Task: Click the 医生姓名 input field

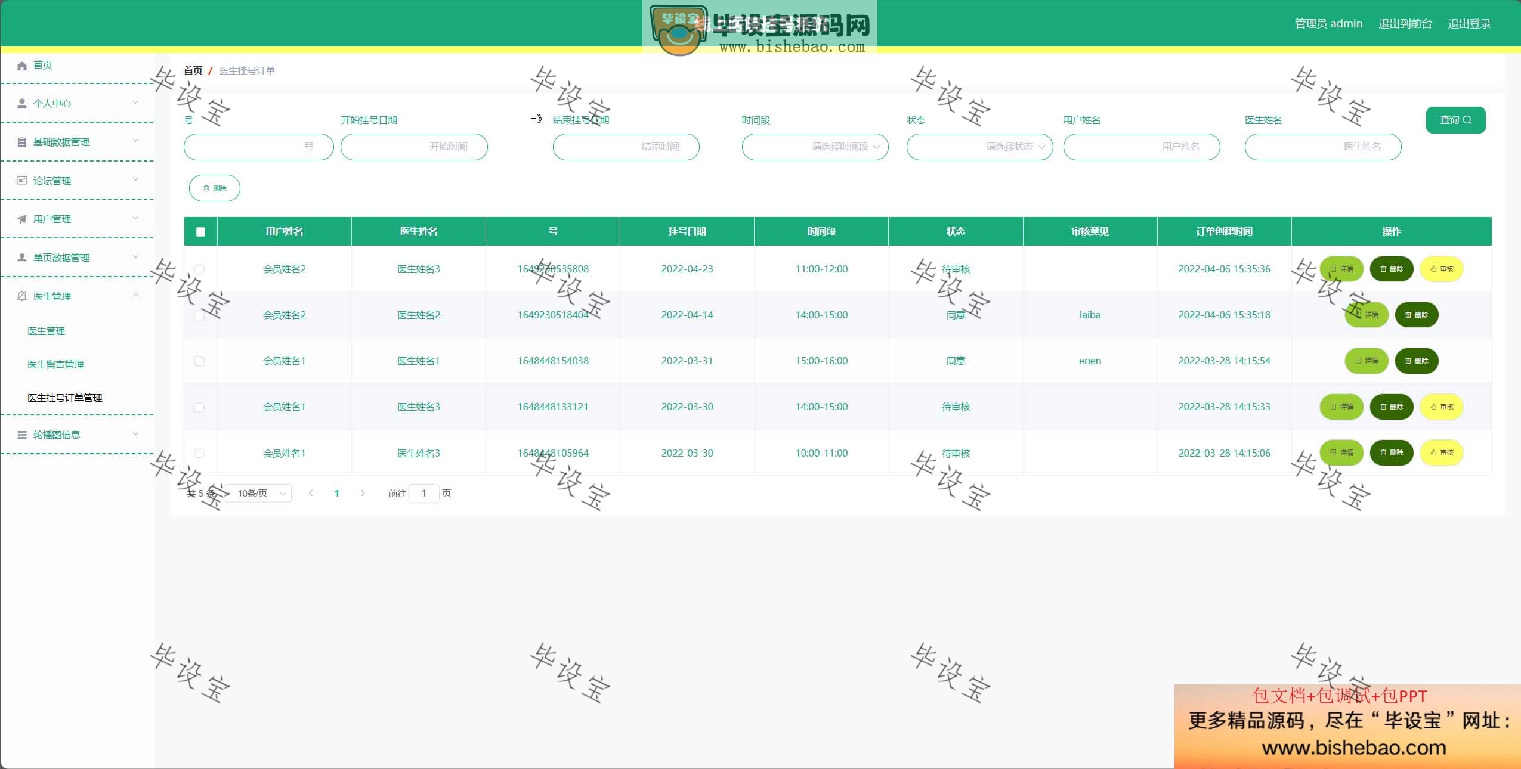Action: pos(1323,147)
